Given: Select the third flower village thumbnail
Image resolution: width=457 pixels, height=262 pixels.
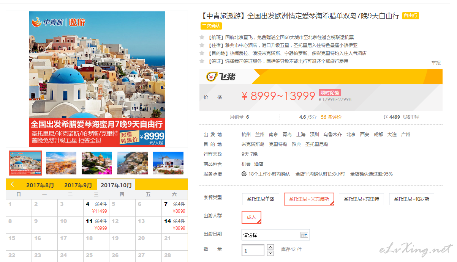Looking at the screenshot, I should [x=97, y=163].
